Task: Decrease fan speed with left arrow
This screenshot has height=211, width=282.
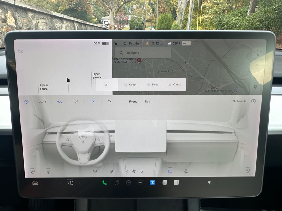Action: tap(127, 172)
